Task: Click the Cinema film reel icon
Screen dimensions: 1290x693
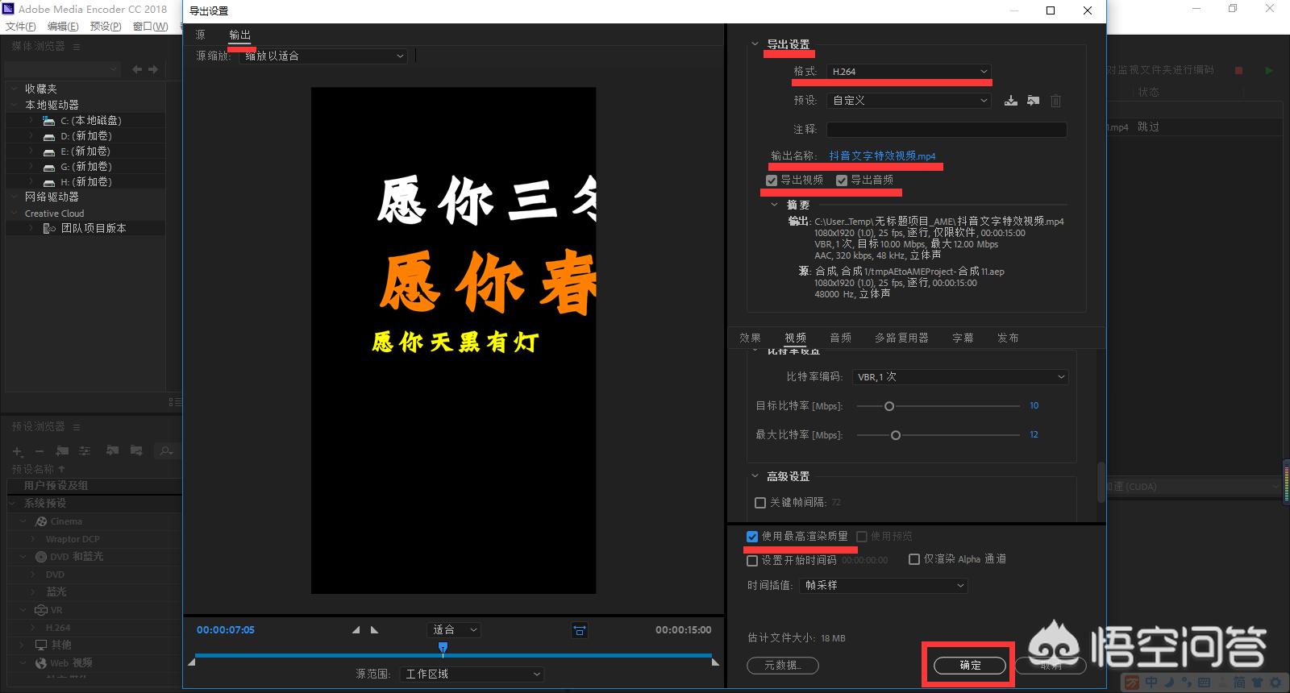Action: point(41,521)
